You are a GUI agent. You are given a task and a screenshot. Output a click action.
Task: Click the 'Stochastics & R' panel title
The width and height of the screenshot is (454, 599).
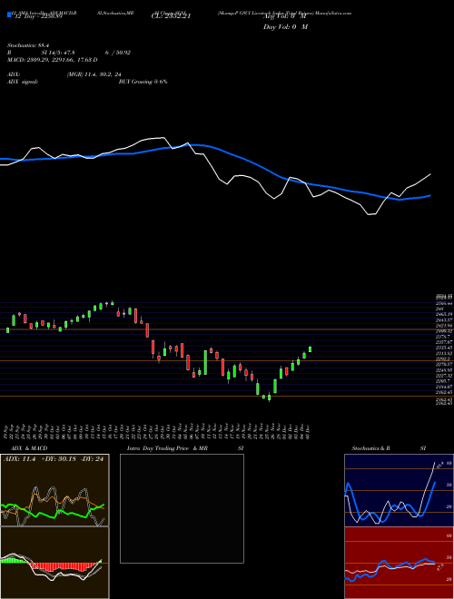(x=370, y=448)
